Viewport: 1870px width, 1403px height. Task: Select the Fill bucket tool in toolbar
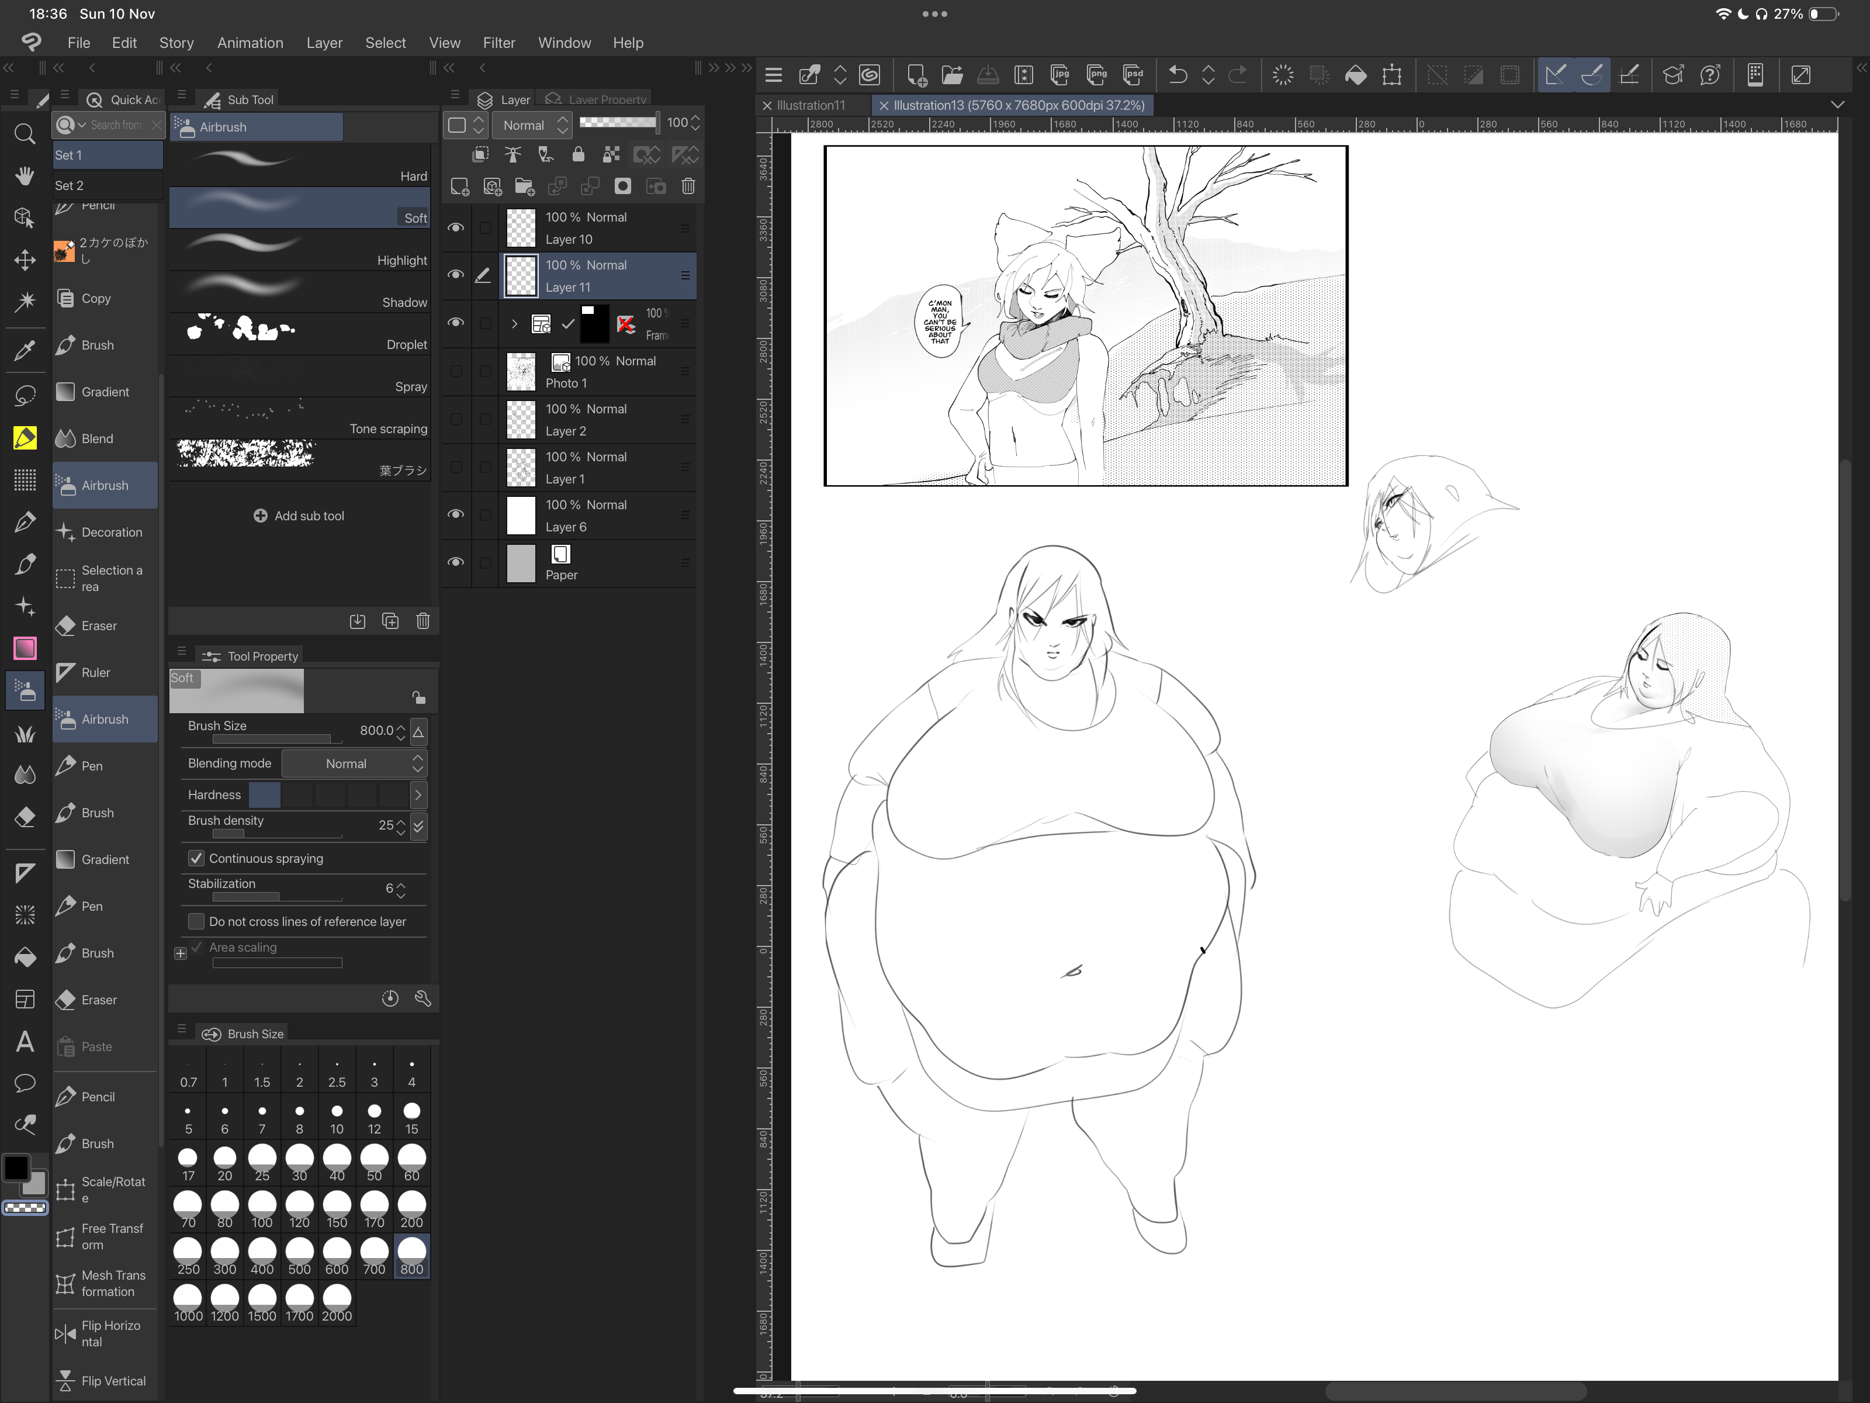25,956
